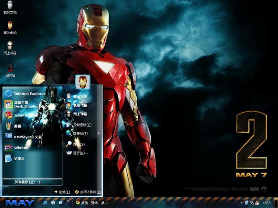Expand the Quick Launch » overflow chevron
The height and width of the screenshot is (208, 278).
tap(69, 201)
